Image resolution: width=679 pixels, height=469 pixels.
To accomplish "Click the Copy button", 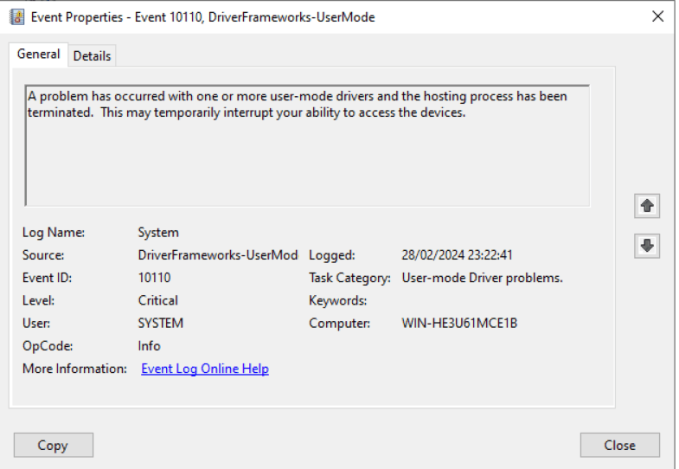I will tap(54, 445).
